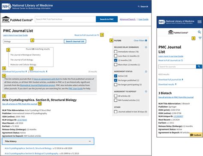
Task: Select The Journal of Cell Biology suggestion
Action: click(x=22, y=60)
